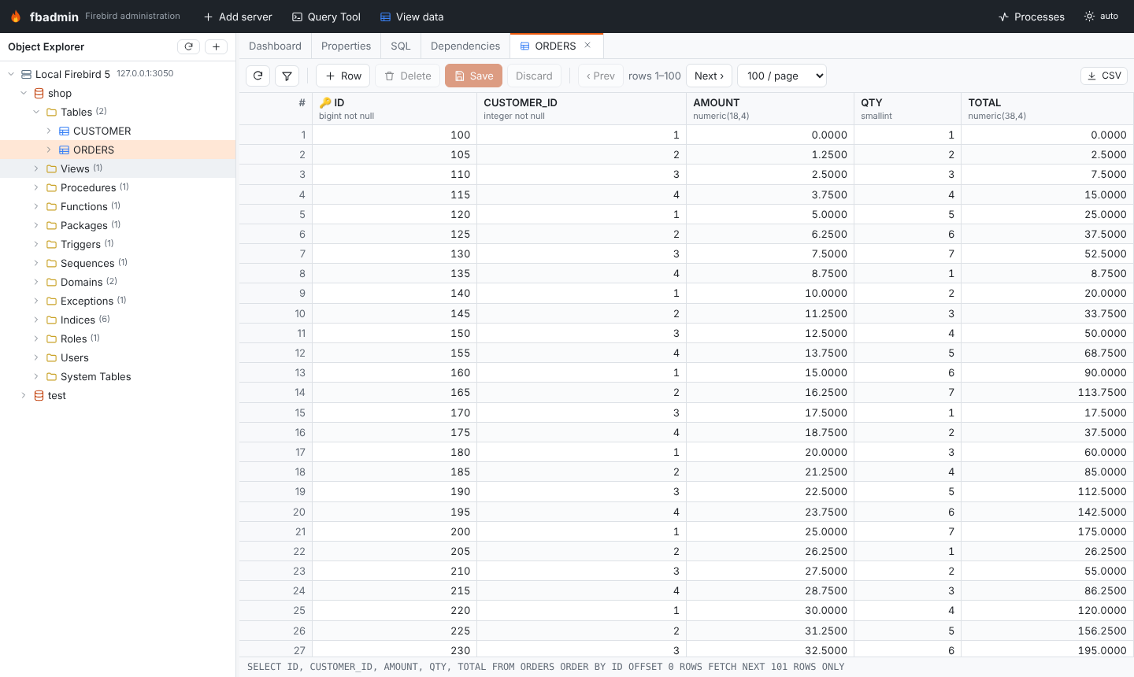The height and width of the screenshot is (677, 1134).
Task: Click the Triggers folder icon
Action: pyautogui.click(x=51, y=244)
